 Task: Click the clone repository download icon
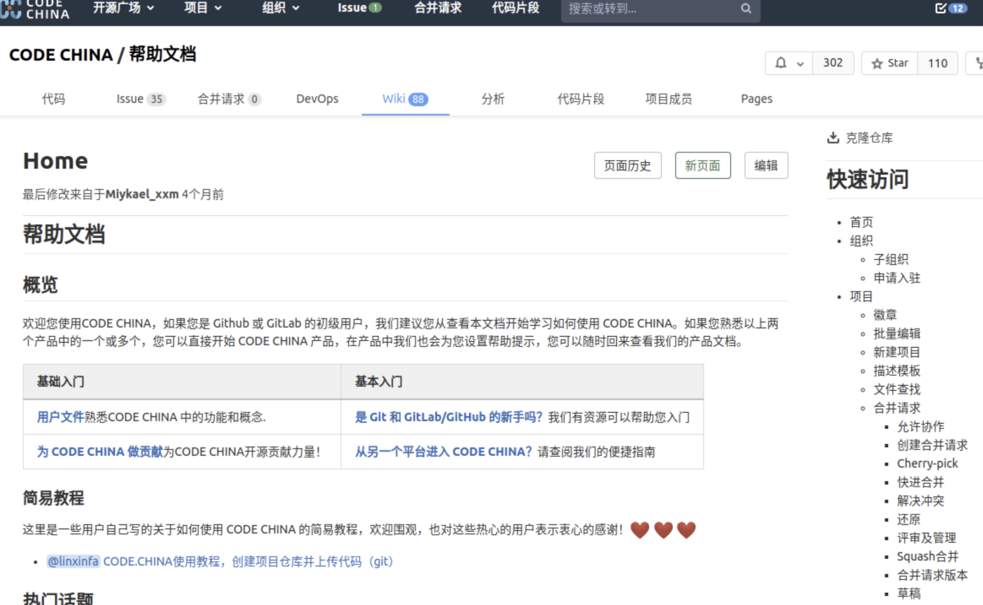tap(833, 138)
